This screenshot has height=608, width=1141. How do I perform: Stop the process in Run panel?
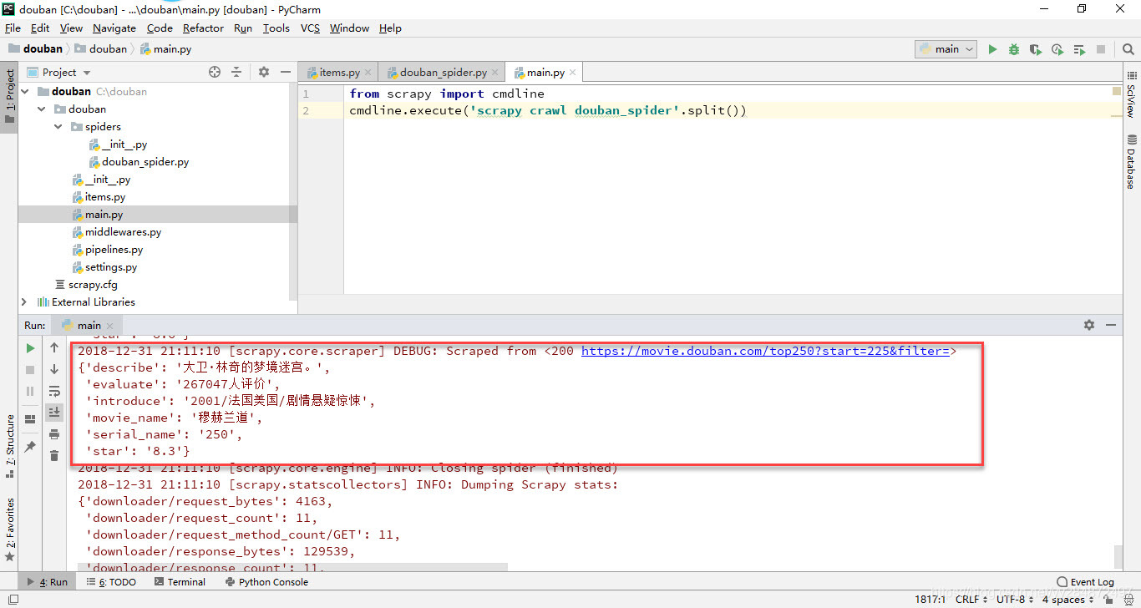click(30, 369)
